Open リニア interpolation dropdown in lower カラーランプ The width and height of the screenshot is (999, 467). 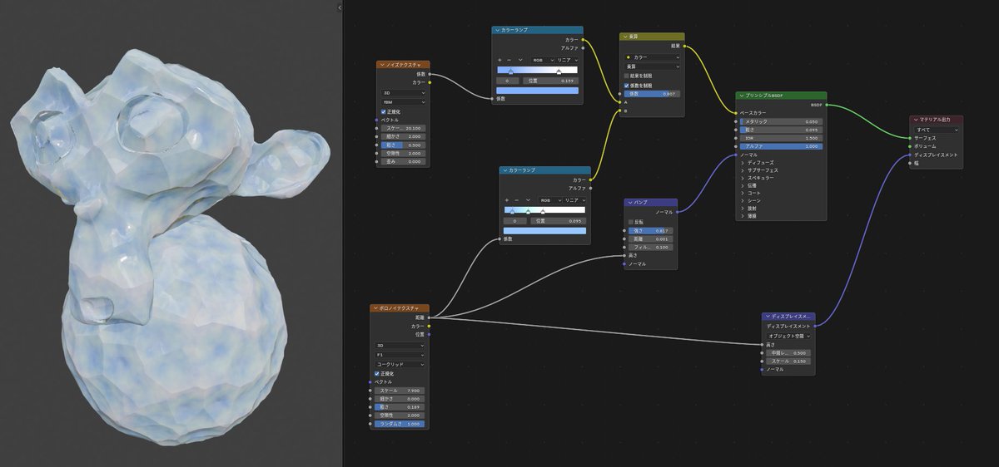pyautogui.click(x=575, y=200)
